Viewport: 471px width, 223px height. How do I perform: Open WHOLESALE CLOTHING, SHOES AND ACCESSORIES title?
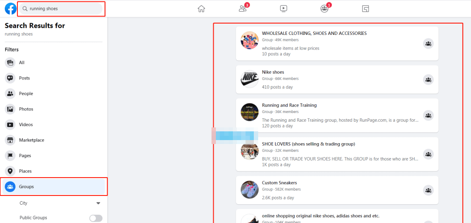coord(314,33)
